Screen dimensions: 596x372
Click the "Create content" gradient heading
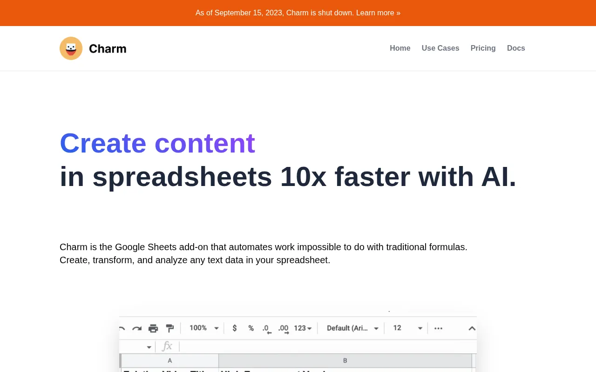pyautogui.click(x=157, y=143)
